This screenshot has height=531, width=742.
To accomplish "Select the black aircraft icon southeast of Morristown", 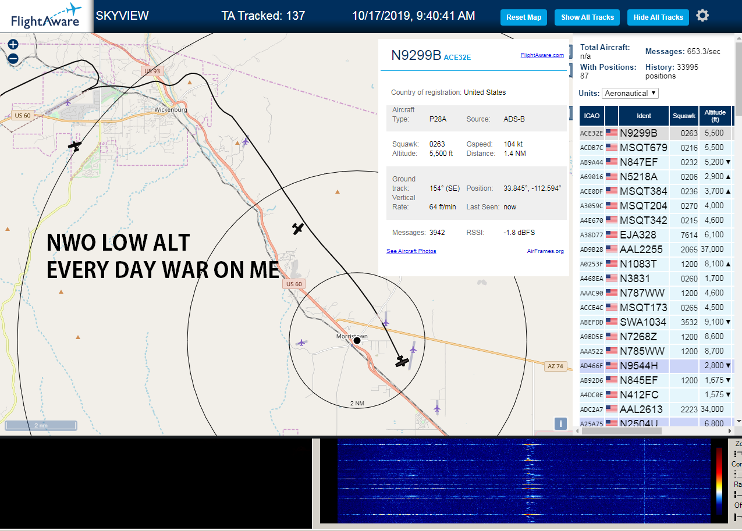I will (x=402, y=362).
